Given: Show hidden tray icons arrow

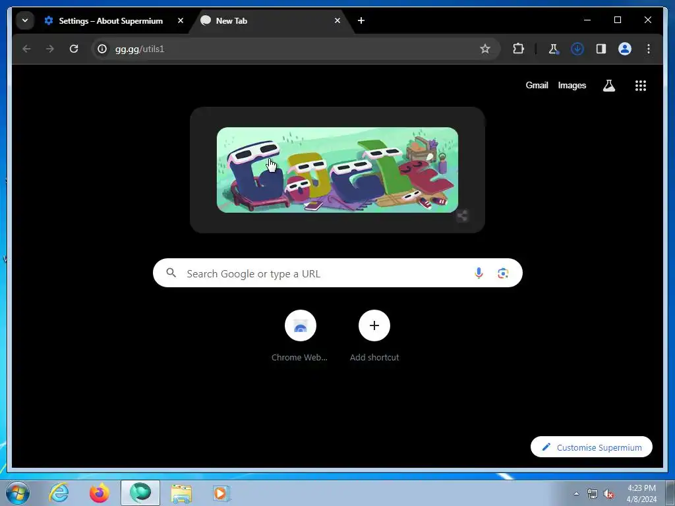Looking at the screenshot, I should click(x=576, y=493).
